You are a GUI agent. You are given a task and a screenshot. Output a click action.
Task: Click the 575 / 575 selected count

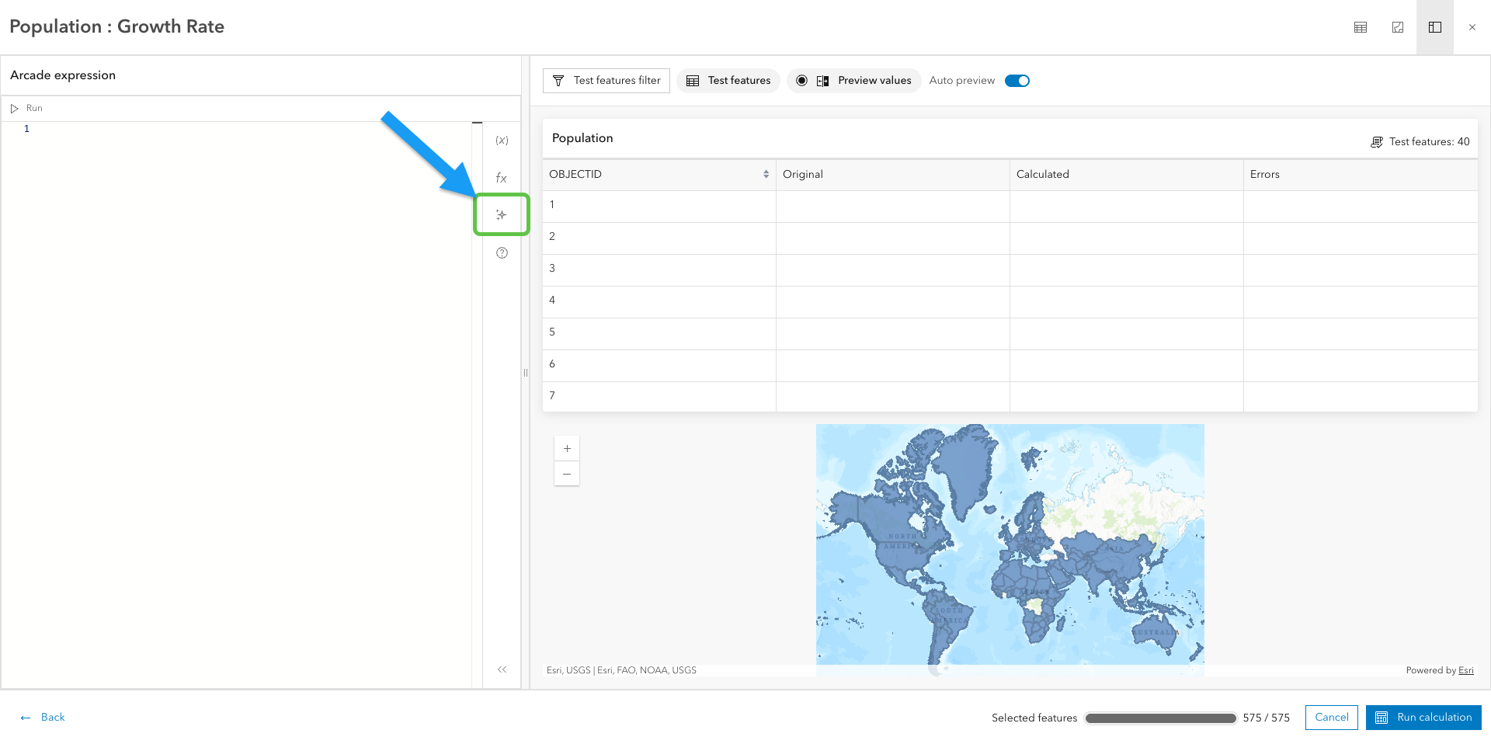coord(1266,718)
